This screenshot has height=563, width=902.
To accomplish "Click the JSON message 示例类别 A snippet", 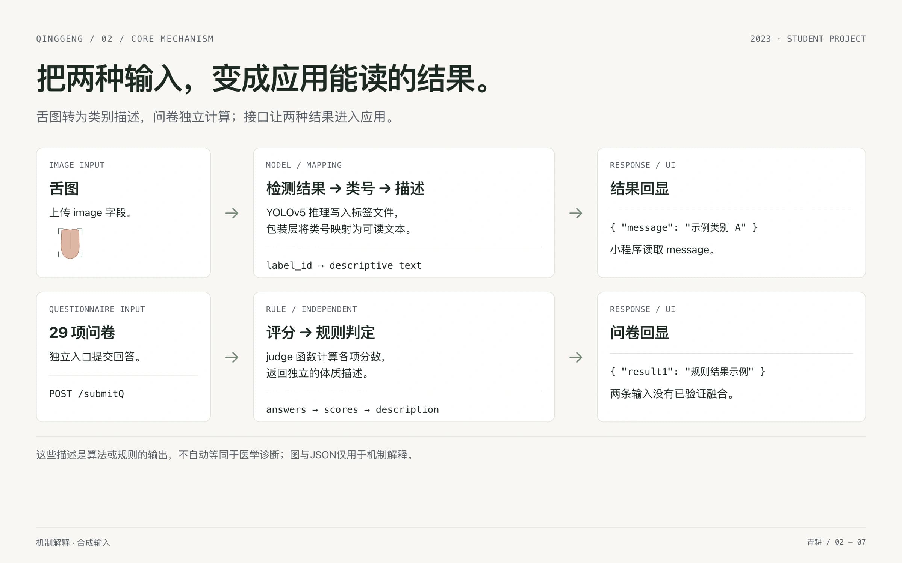I will pos(684,227).
